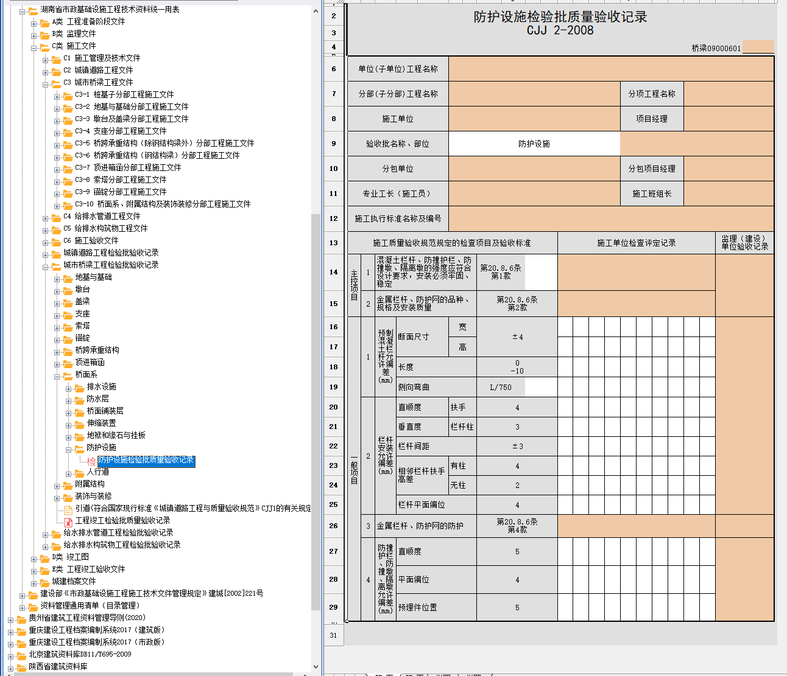Expand the 陕西省建筑资料库 node
The height and width of the screenshot is (676, 787).
pos(11,668)
